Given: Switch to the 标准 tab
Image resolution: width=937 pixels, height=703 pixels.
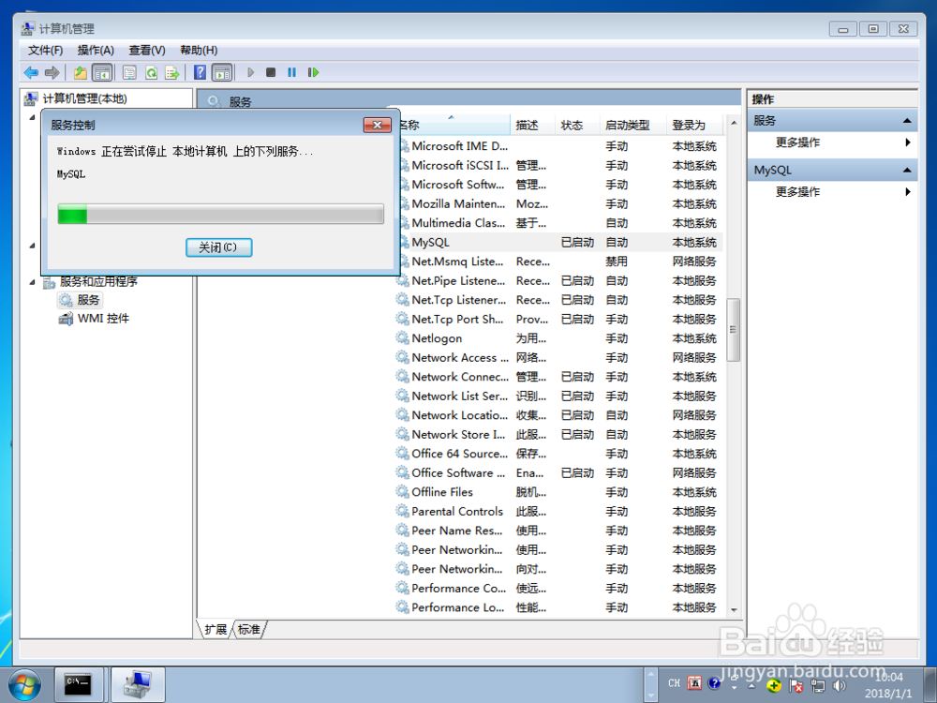Looking at the screenshot, I should [x=248, y=630].
